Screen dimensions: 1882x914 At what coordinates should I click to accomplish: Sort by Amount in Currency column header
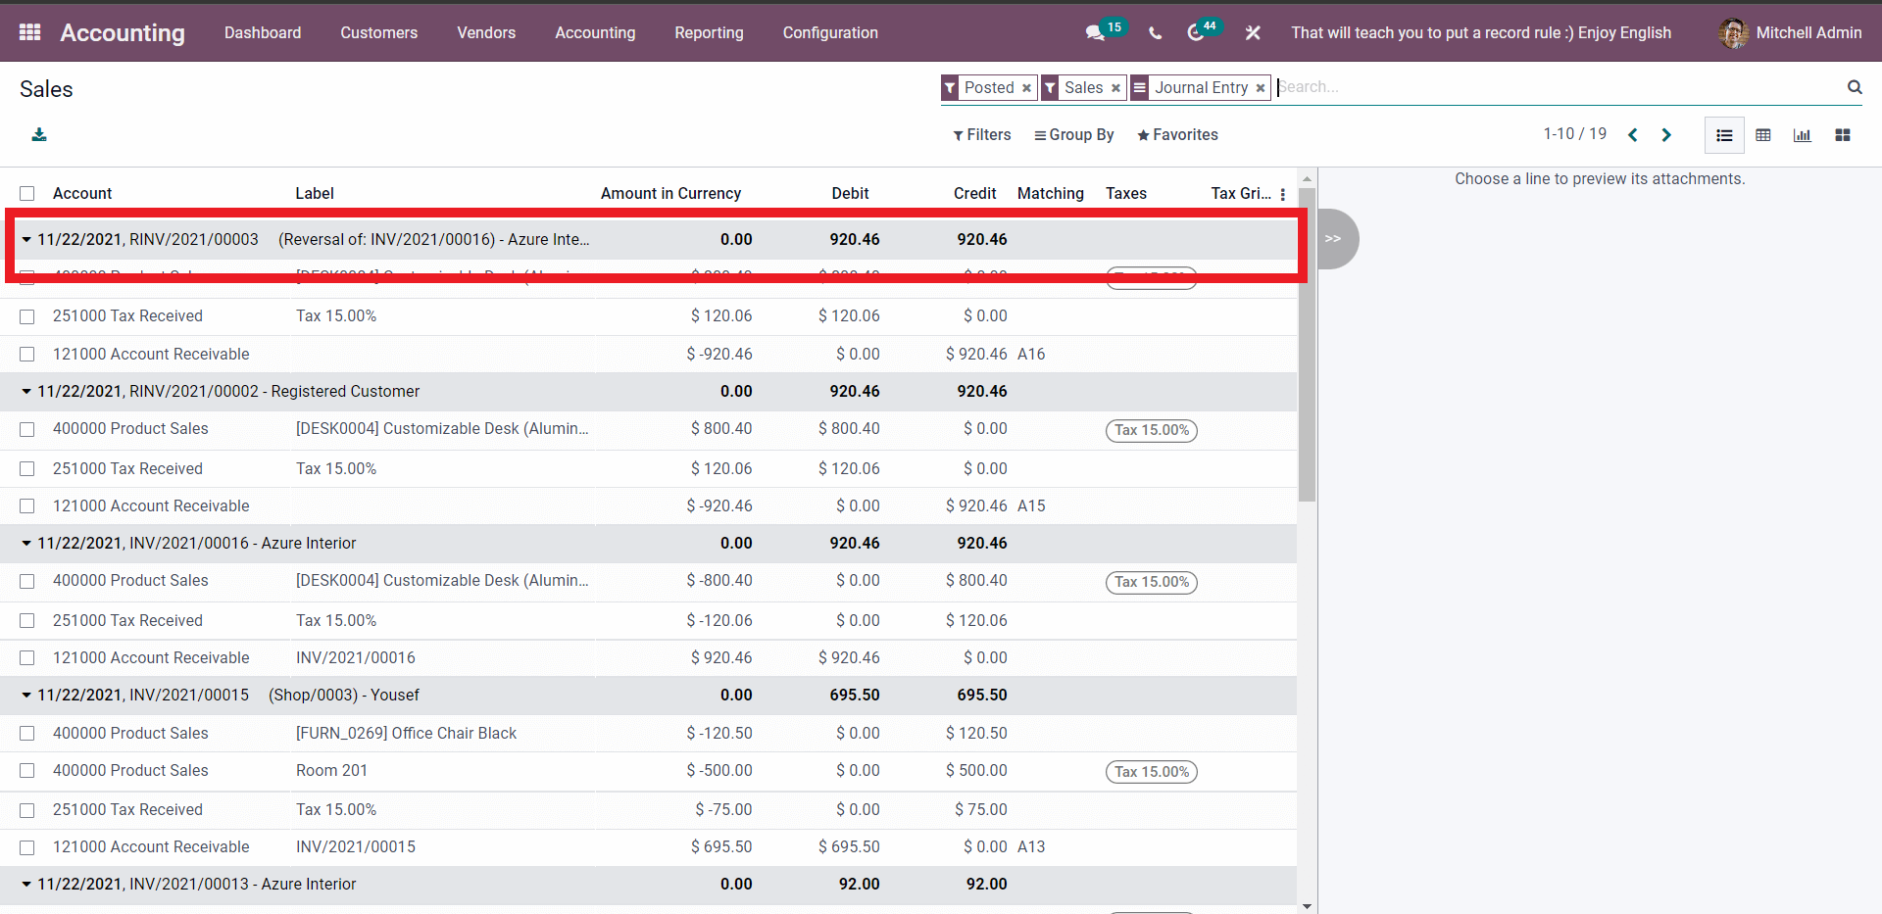[x=670, y=194]
